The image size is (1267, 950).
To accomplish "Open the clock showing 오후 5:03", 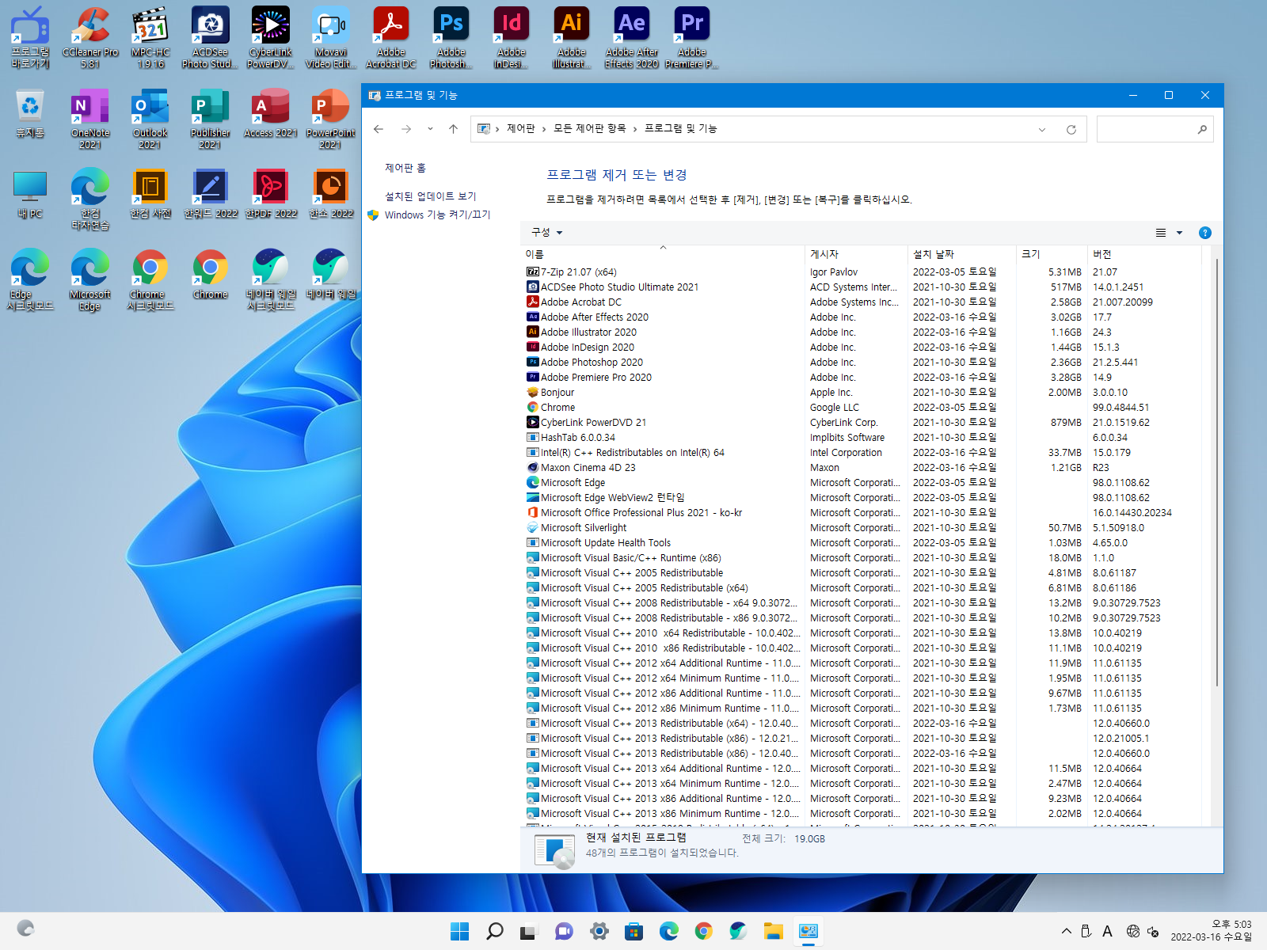I will [x=1212, y=931].
